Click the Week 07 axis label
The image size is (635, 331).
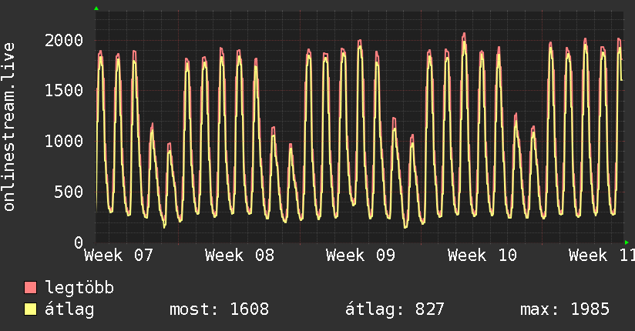click(x=119, y=256)
